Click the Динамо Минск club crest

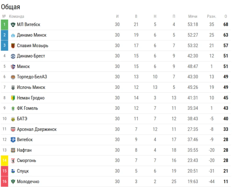13,35
